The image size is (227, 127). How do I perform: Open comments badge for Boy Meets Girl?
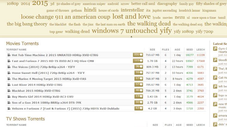[x=139, y=96]
